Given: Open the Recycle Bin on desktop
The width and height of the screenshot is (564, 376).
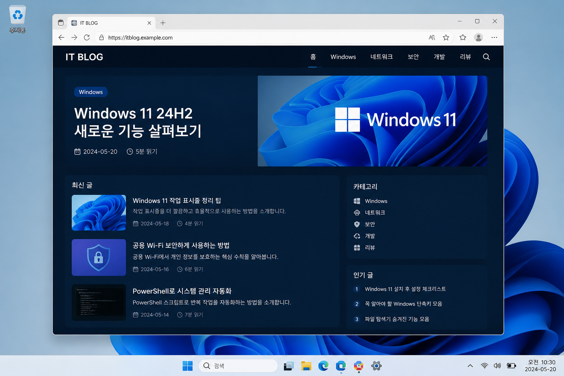Looking at the screenshot, I should [17, 19].
